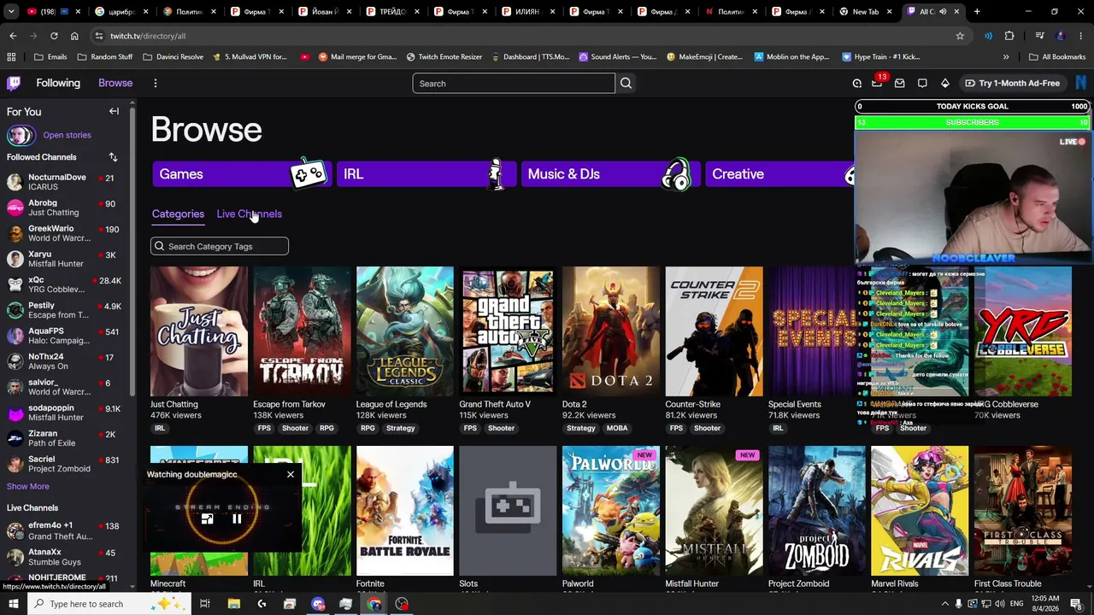Open Windows Task View button
Image resolution: width=1094 pixels, height=615 pixels.
click(x=205, y=604)
